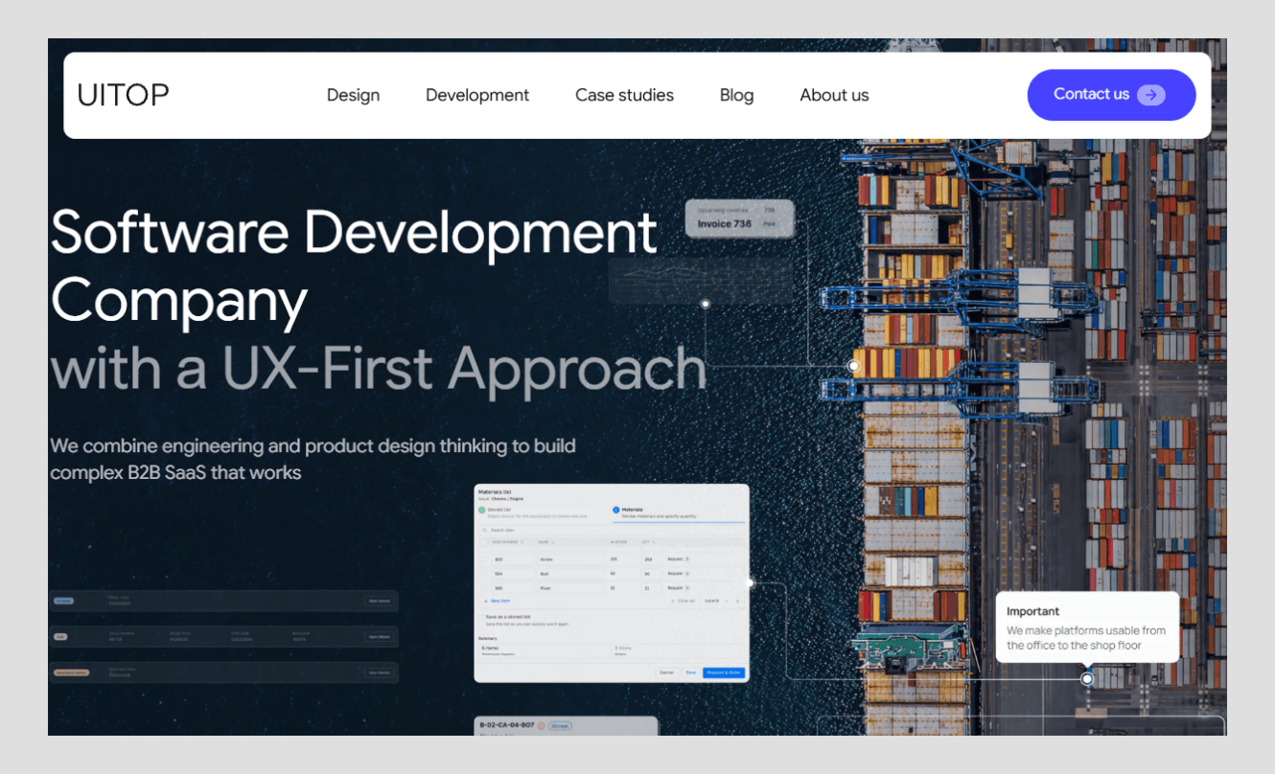
Task: Click the Important tooltip card
Action: [1087, 626]
